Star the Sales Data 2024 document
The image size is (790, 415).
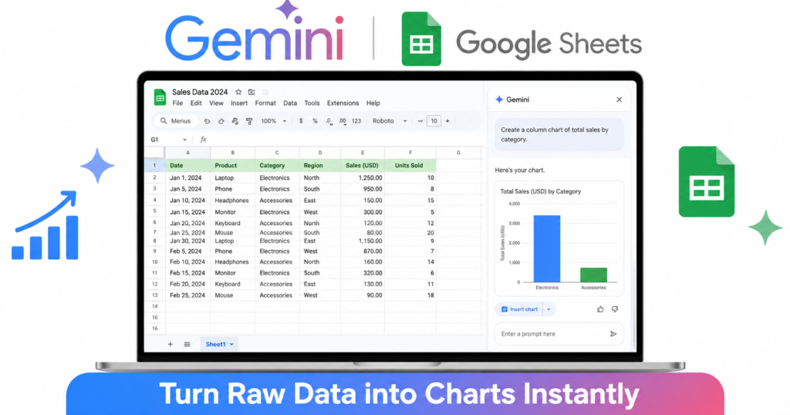coord(238,92)
